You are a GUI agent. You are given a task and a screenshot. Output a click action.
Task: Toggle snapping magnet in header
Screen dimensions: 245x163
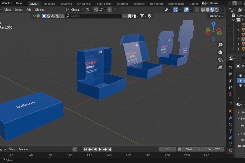pyautogui.click(x=96, y=10)
